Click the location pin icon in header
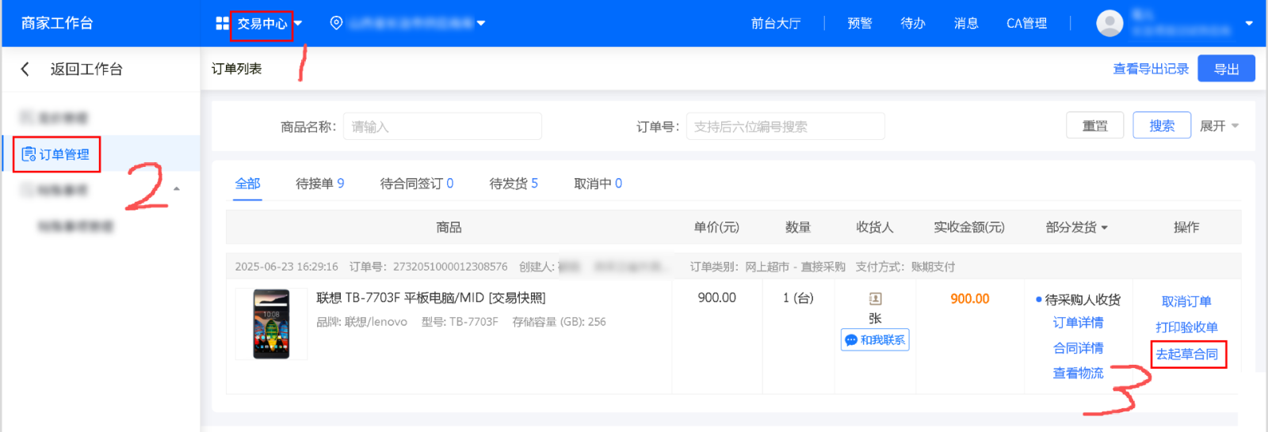 click(x=336, y=24)
